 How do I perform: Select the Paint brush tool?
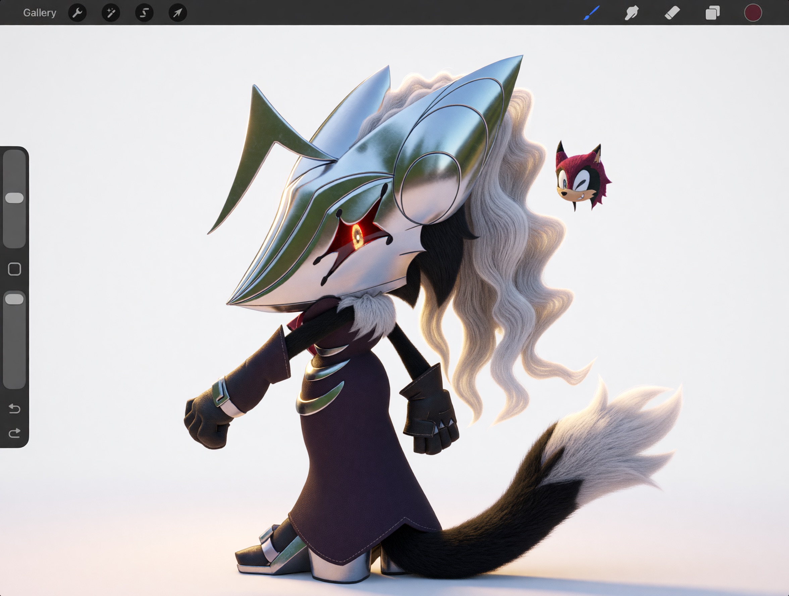pyautogui.click(x=591, y=13)
